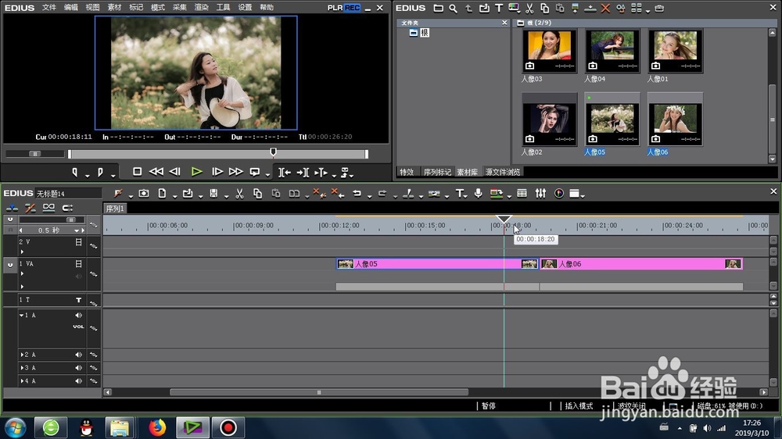Open loop playback dropdown arrow
Screen dimensions: 782x439
[267, 175]
